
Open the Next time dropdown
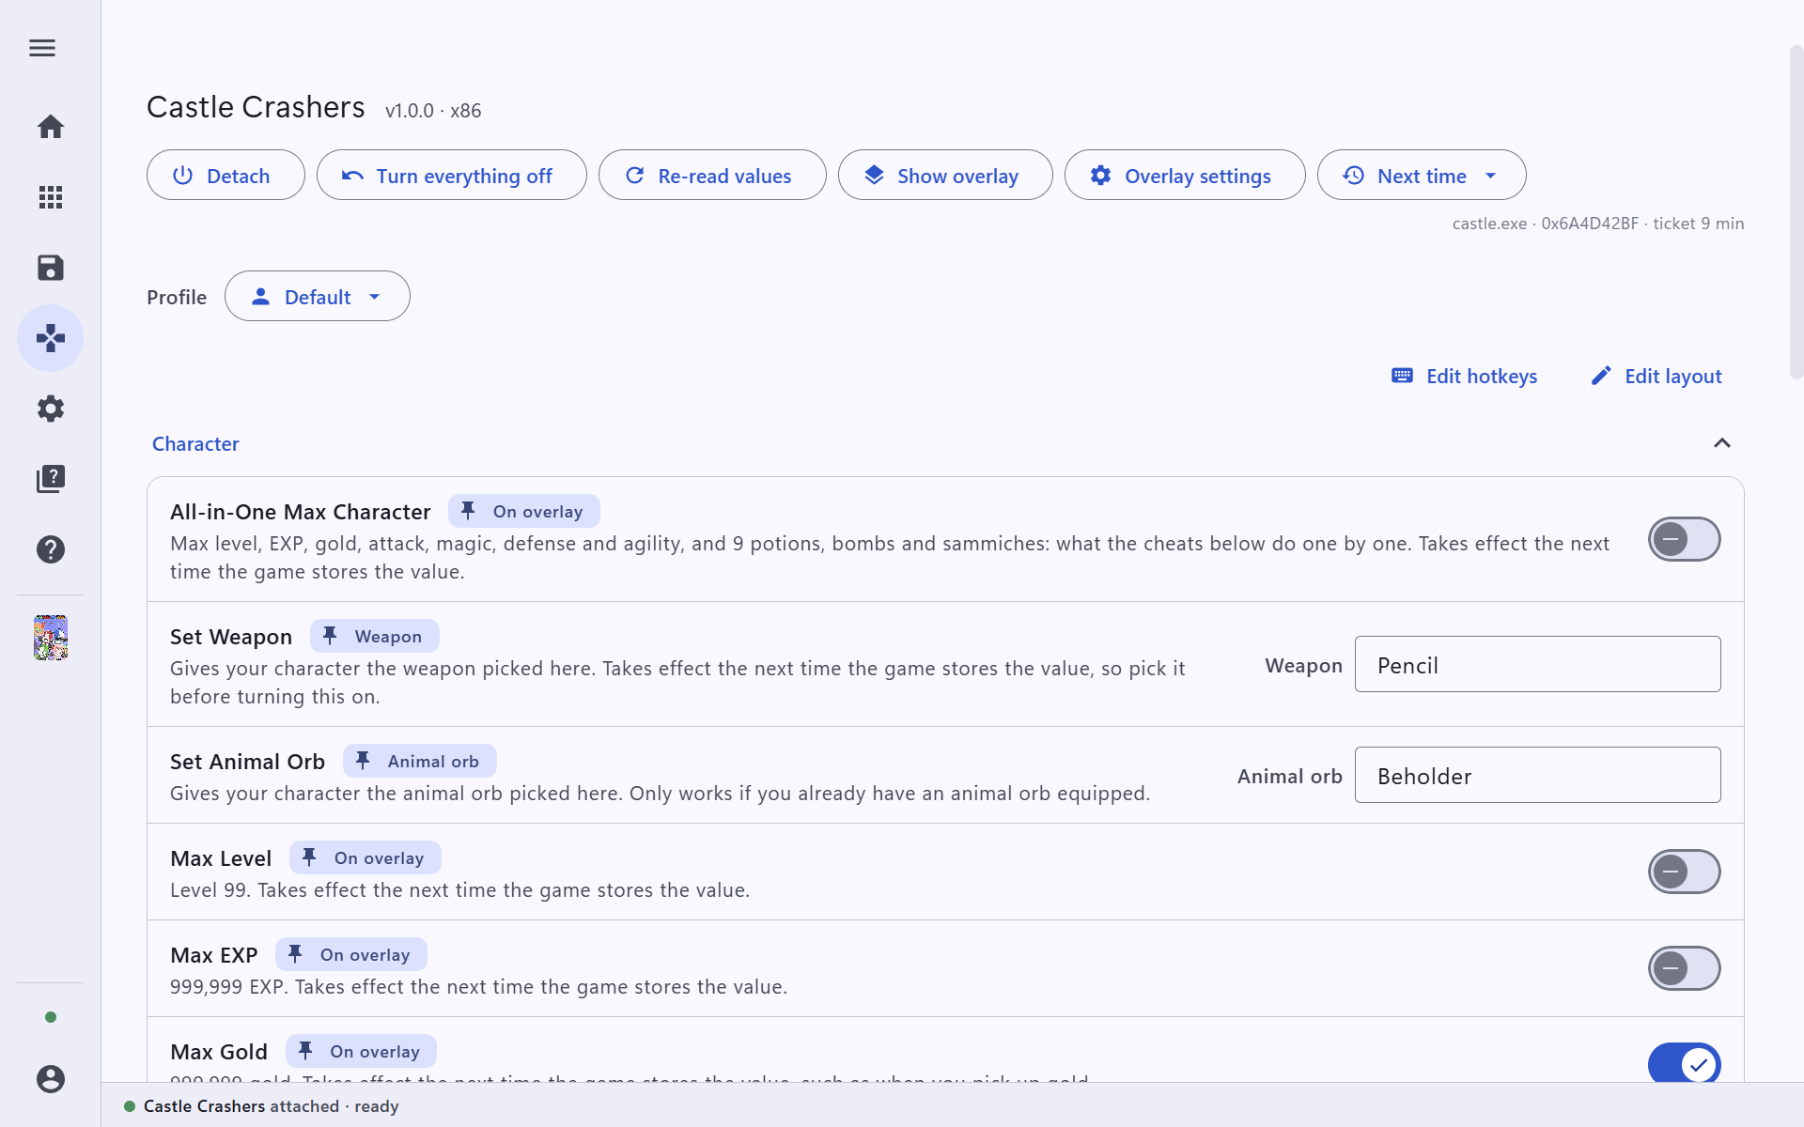click(1422, 176)
